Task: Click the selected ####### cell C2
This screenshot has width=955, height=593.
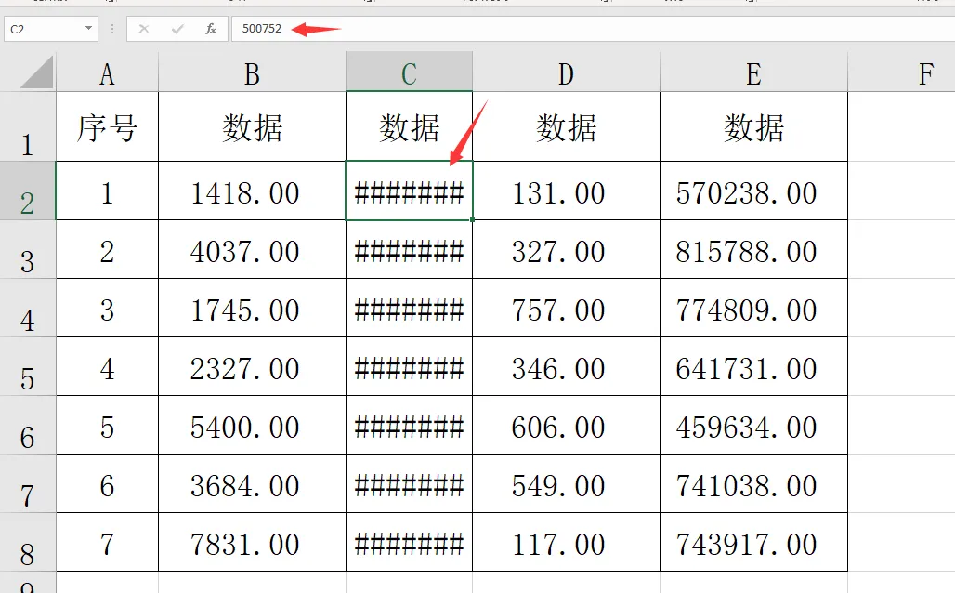Action: point(410,191)
